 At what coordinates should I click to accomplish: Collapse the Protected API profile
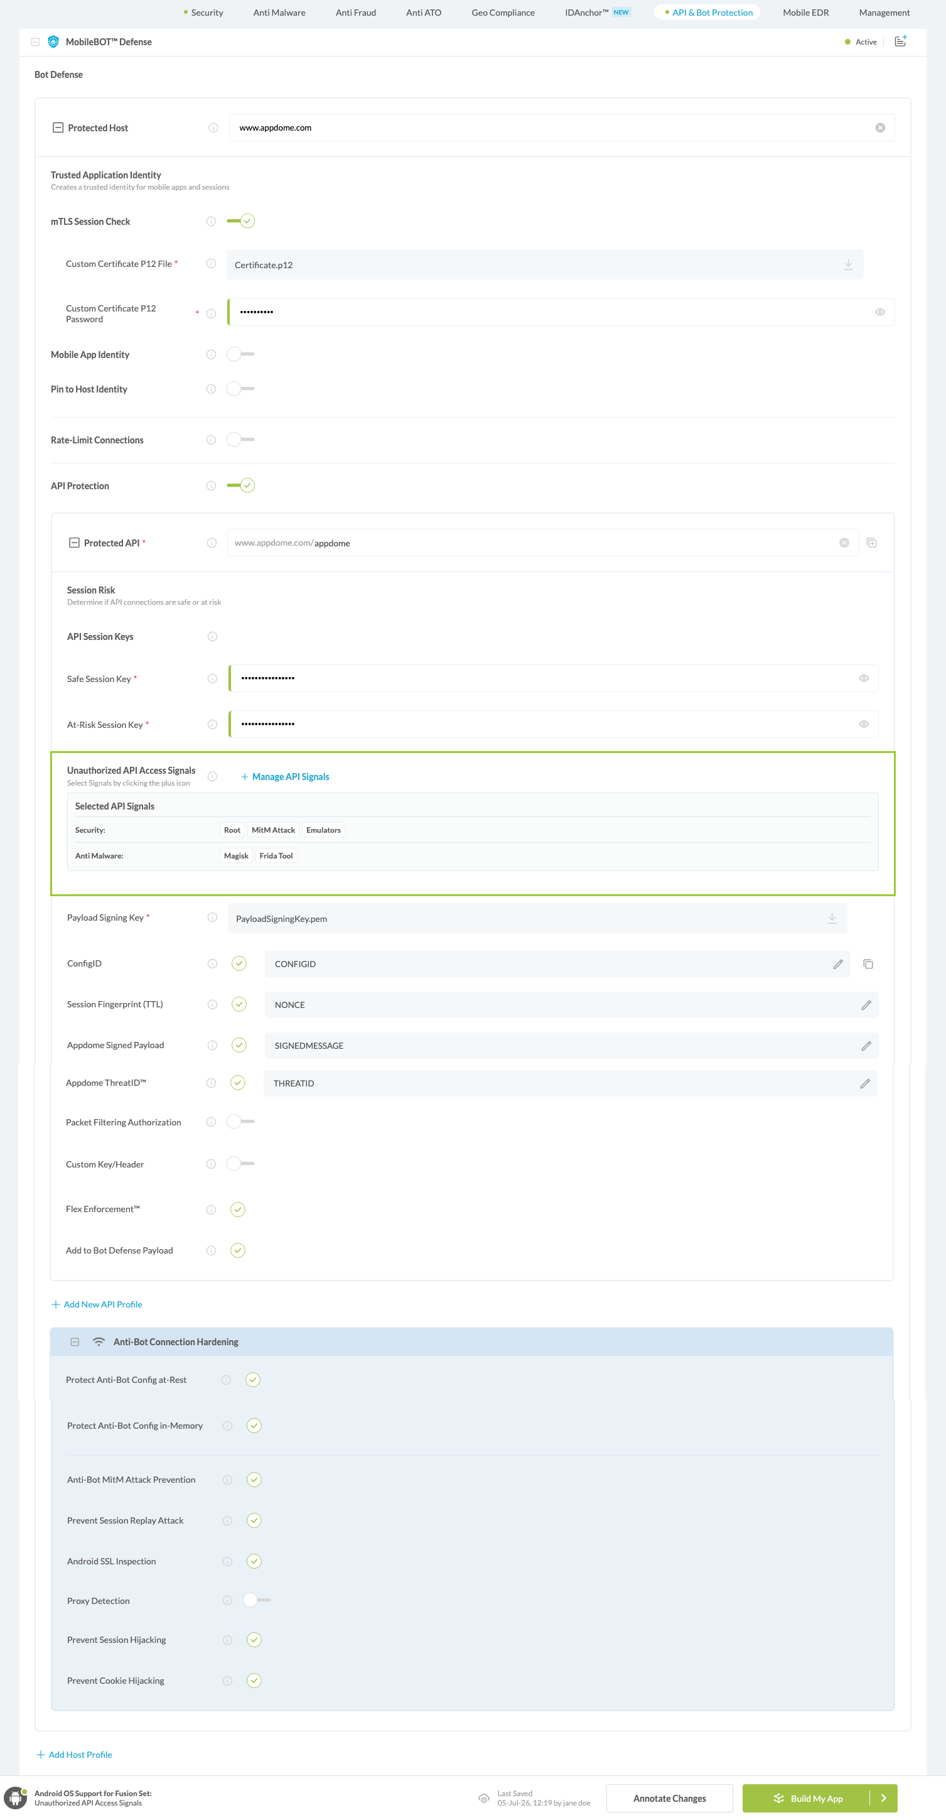pos(74,543)
